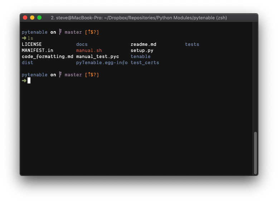
Task: Select the docs directory name
Action: click(x=82, y=44)
